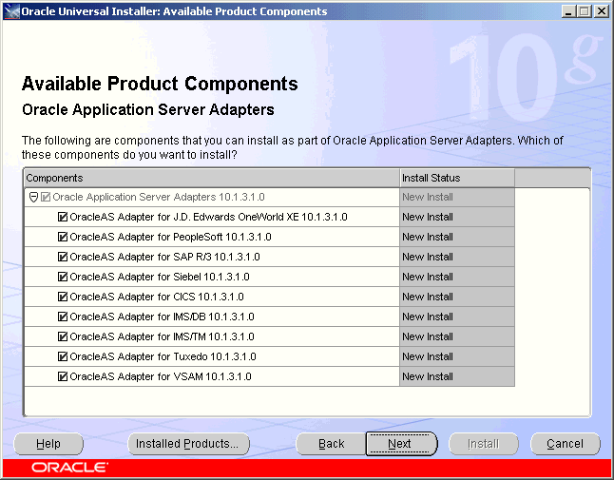614x480 pixels.
Task: Select row text OracleAS Adapter for PeopleSoft 10.1.3.1.0
Action: [170, 237]
